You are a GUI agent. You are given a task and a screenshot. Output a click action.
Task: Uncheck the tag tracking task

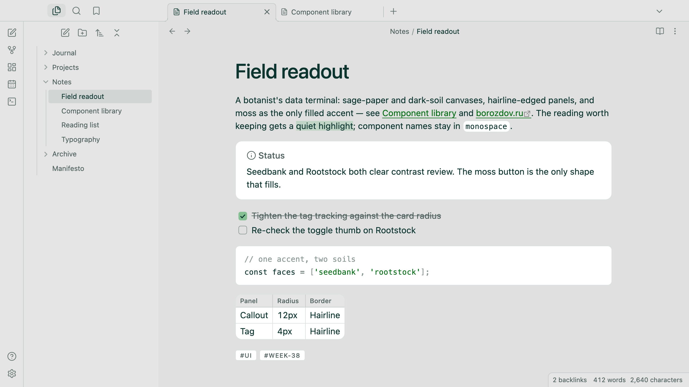coord(243,216)
